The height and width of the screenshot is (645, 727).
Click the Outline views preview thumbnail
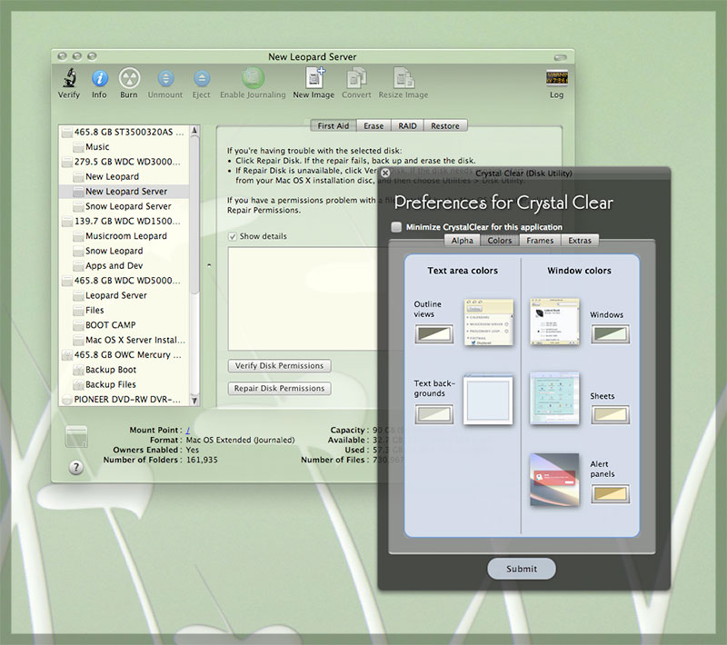coord(489,322)
